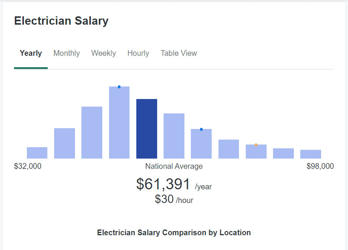Open the Monthly salary tab
Viewport: 348px width, 250px height.
pyautogui.click(x=67, y=53)
